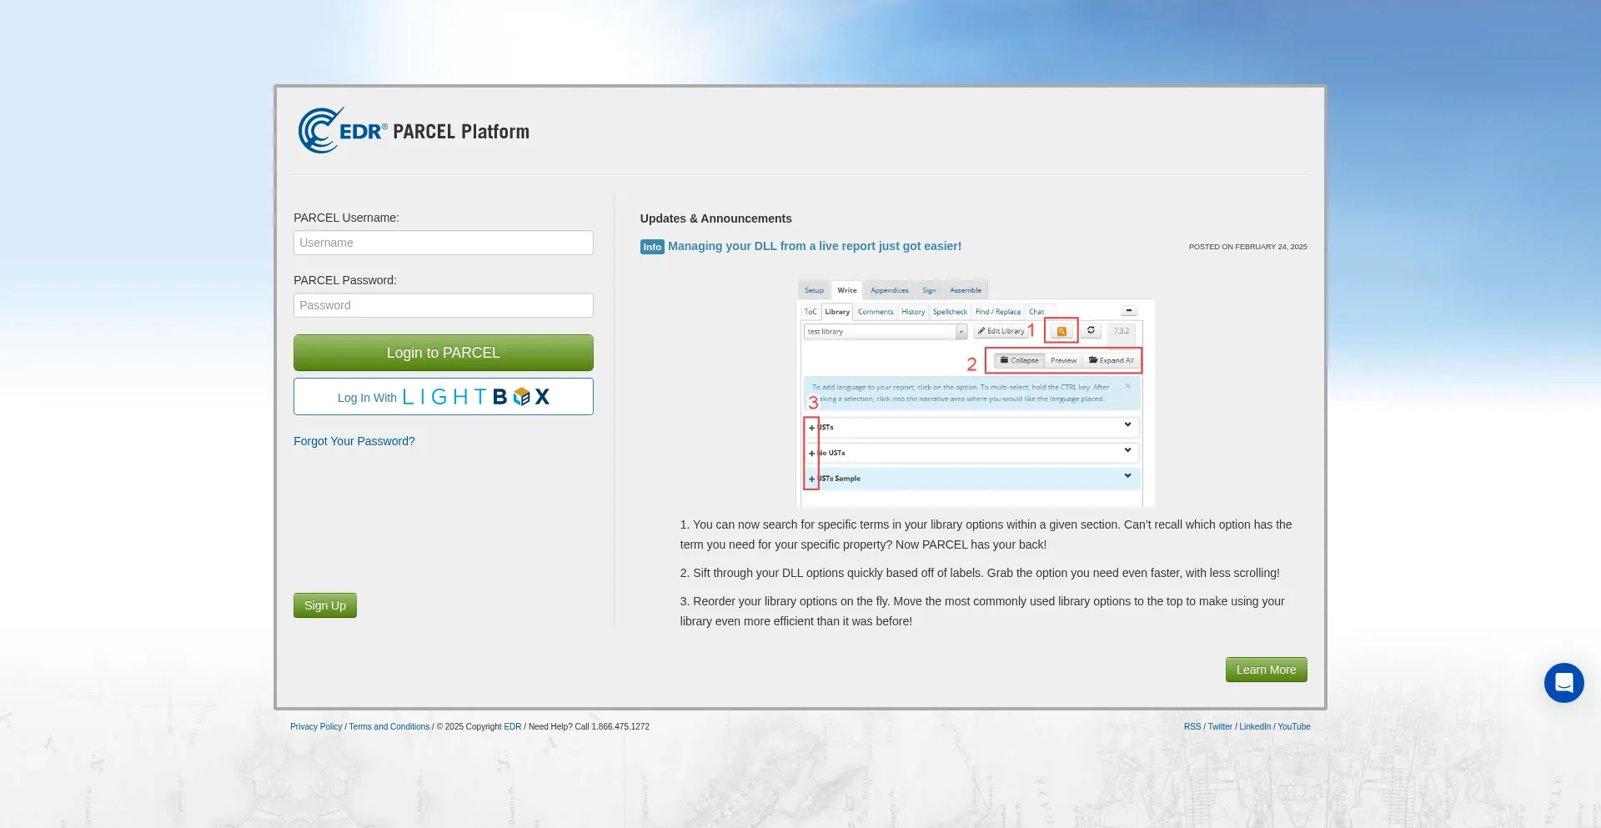Focus the PARCEL Username field
The height and width of the screenshot is (828, 1601).
[443, 243]
